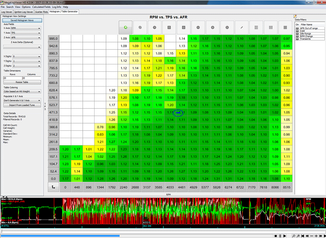Click the X-circle toolbar button above the table
Screen dimensions: 326x238
(x=227, y=27)
